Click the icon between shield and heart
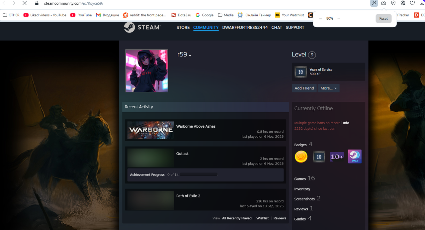Viewport: 425px width, 230px height. (403, 3)
